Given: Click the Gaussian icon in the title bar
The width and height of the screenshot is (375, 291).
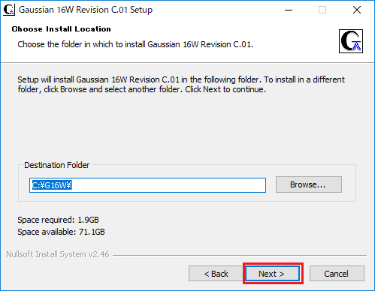Looking at the screenshot, I should pos(9,10).
